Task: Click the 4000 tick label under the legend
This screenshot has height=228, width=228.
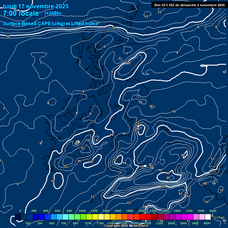Action: [207, 223]
